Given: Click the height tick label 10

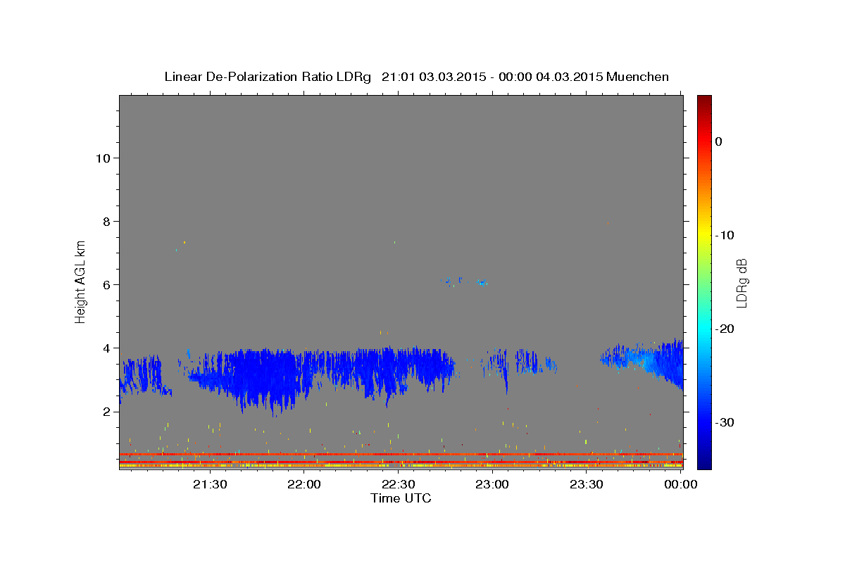Looking at the screenshot, I should click(102, 158).
